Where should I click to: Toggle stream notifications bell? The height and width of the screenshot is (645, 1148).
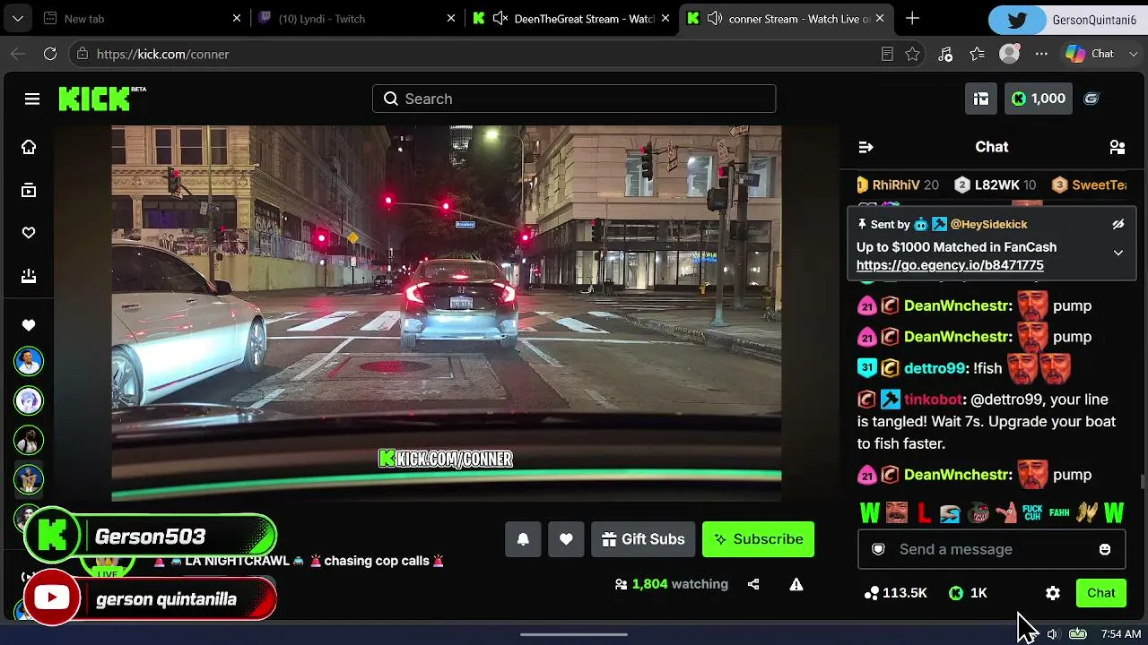point(523,539)
